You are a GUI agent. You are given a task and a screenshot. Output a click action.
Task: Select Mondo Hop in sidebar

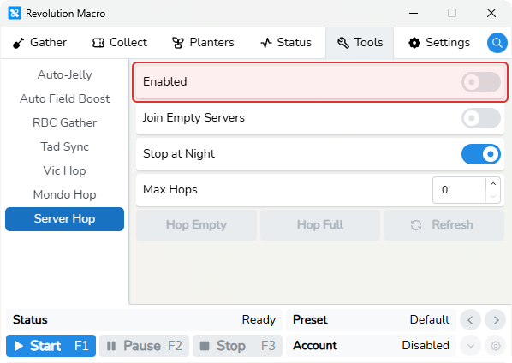click(65, 194)
